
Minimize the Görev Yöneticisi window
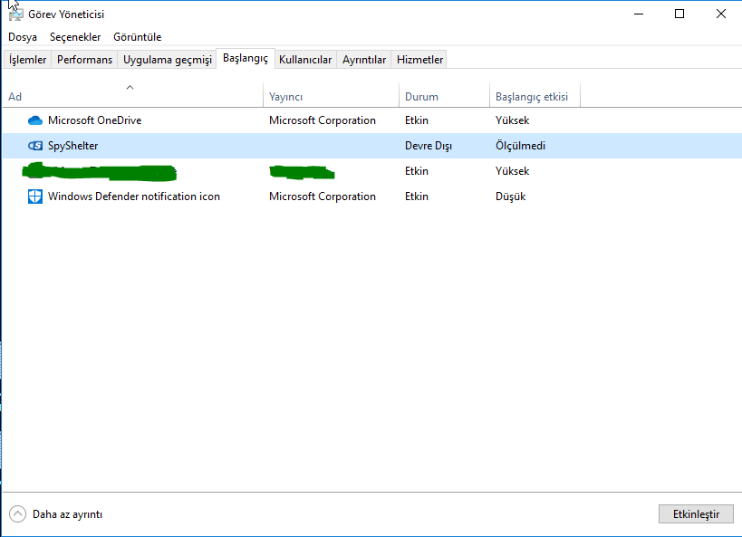tap(639, 14)
